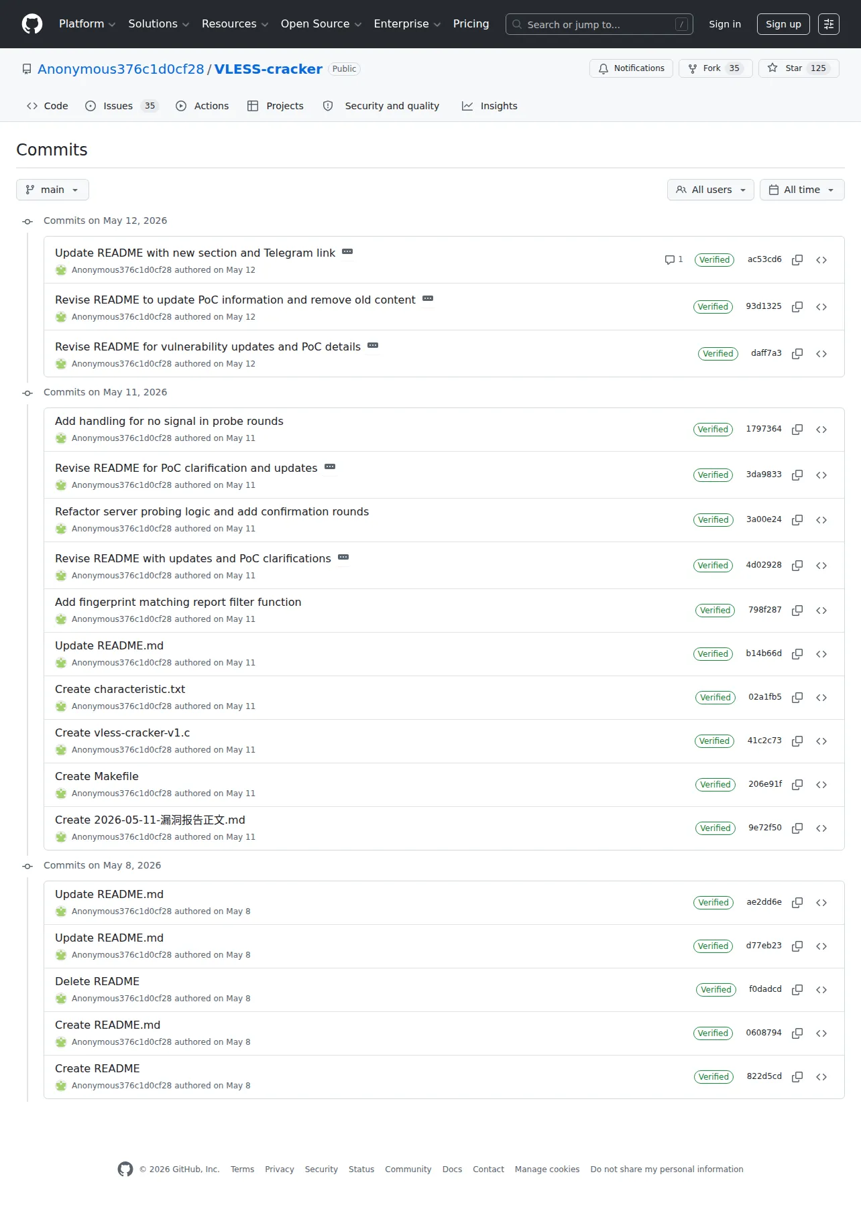This screenshot has height=1205, width=861.
Task: Expand description of 'Revise README to update PoC' commit
Action: pos(428,299)
